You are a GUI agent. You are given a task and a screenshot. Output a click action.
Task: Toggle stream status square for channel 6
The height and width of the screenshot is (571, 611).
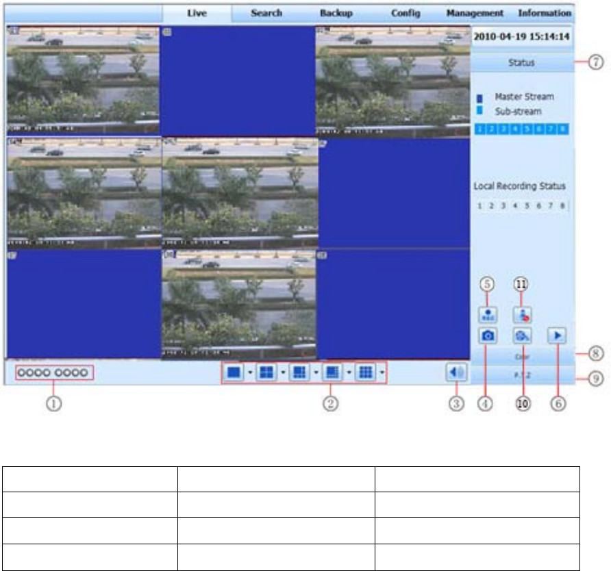tap(539, 129)
